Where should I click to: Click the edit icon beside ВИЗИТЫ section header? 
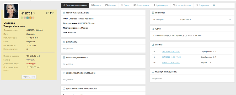tap(153, 45)
